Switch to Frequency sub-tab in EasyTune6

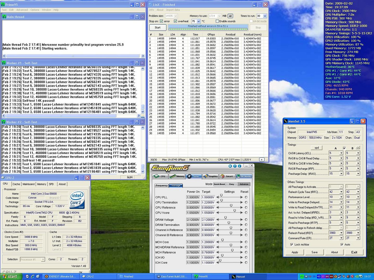162,185
